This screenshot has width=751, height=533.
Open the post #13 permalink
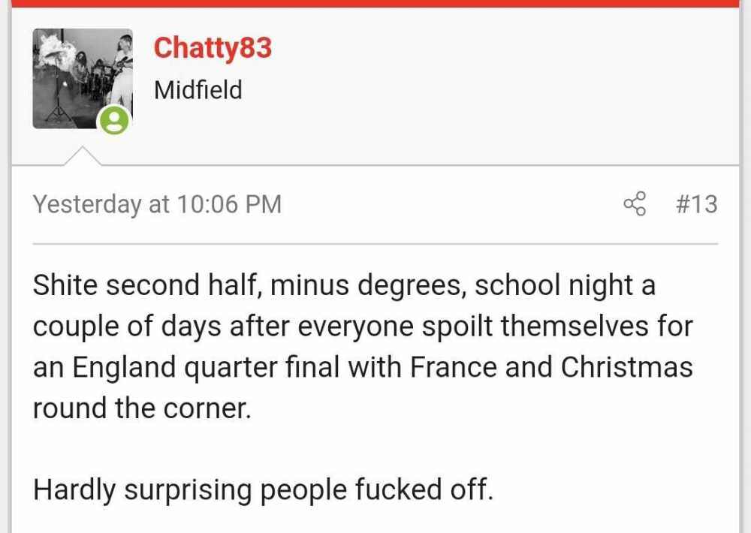tap(697, 204)
